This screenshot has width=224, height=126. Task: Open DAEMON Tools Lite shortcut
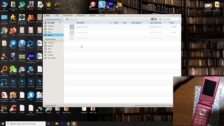pyautogui.click(x=22, y=45)
